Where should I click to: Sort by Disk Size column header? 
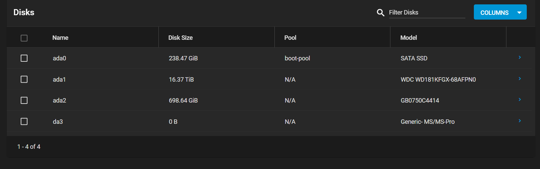click(x=180, y=38)
